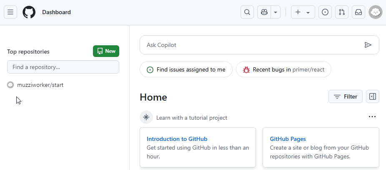Click the green New repository button
Image resolution: width=386 pixels, height=170 pixels.
[106, 51]
